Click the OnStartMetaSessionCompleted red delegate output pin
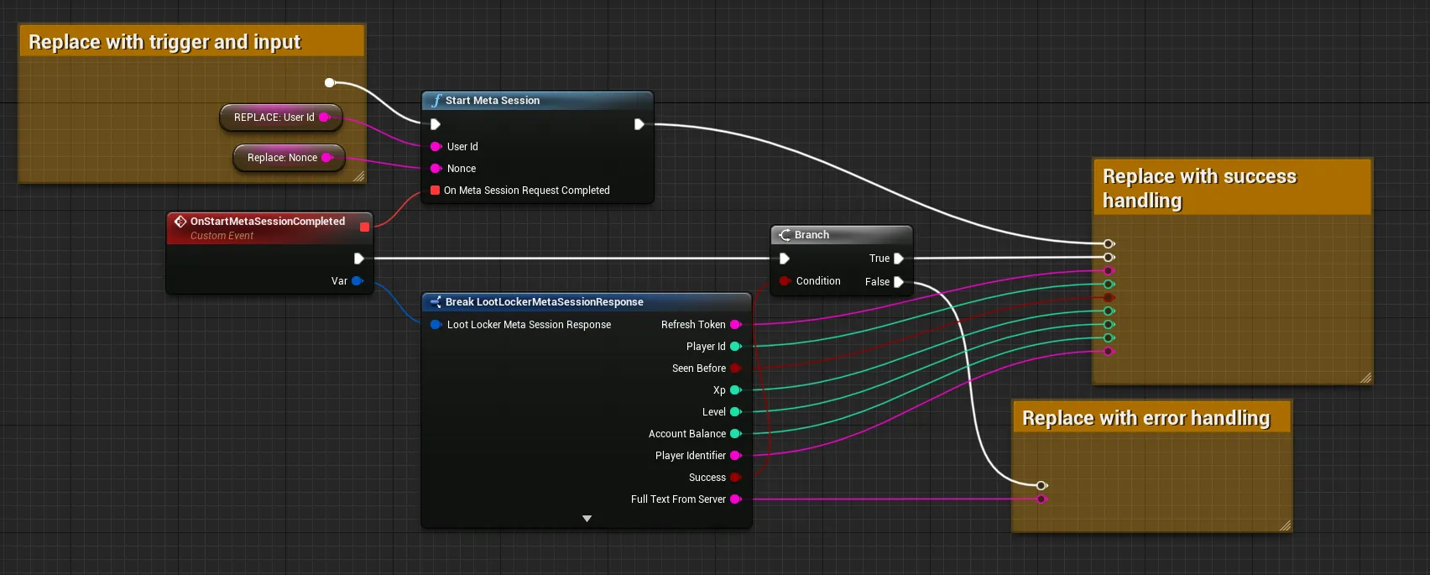The height and width of the screenshot is (575, 1430). click(364, 227)
